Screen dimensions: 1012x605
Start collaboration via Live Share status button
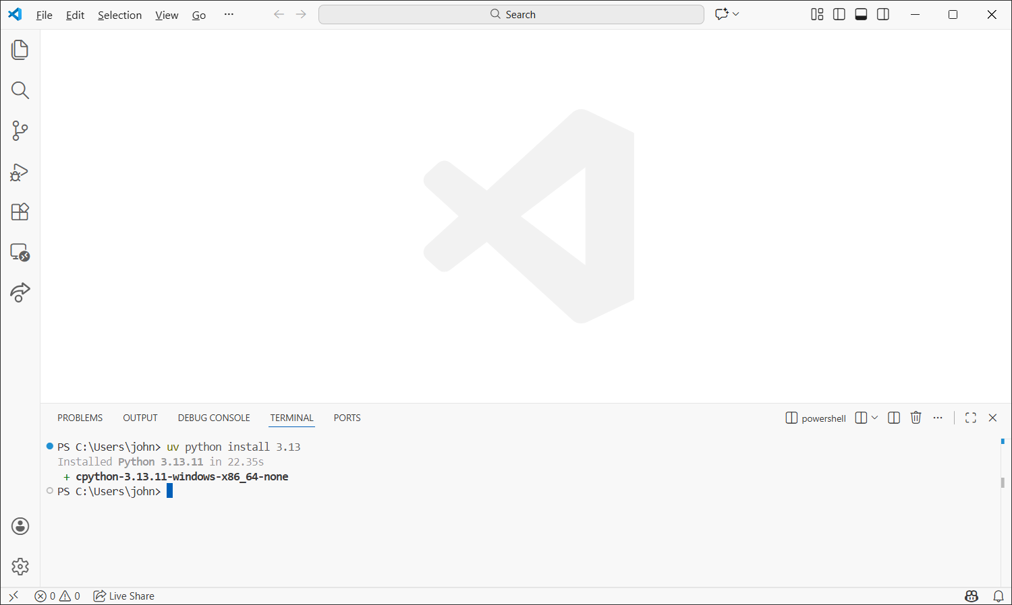pyautogui.click(x=123, y=596)
